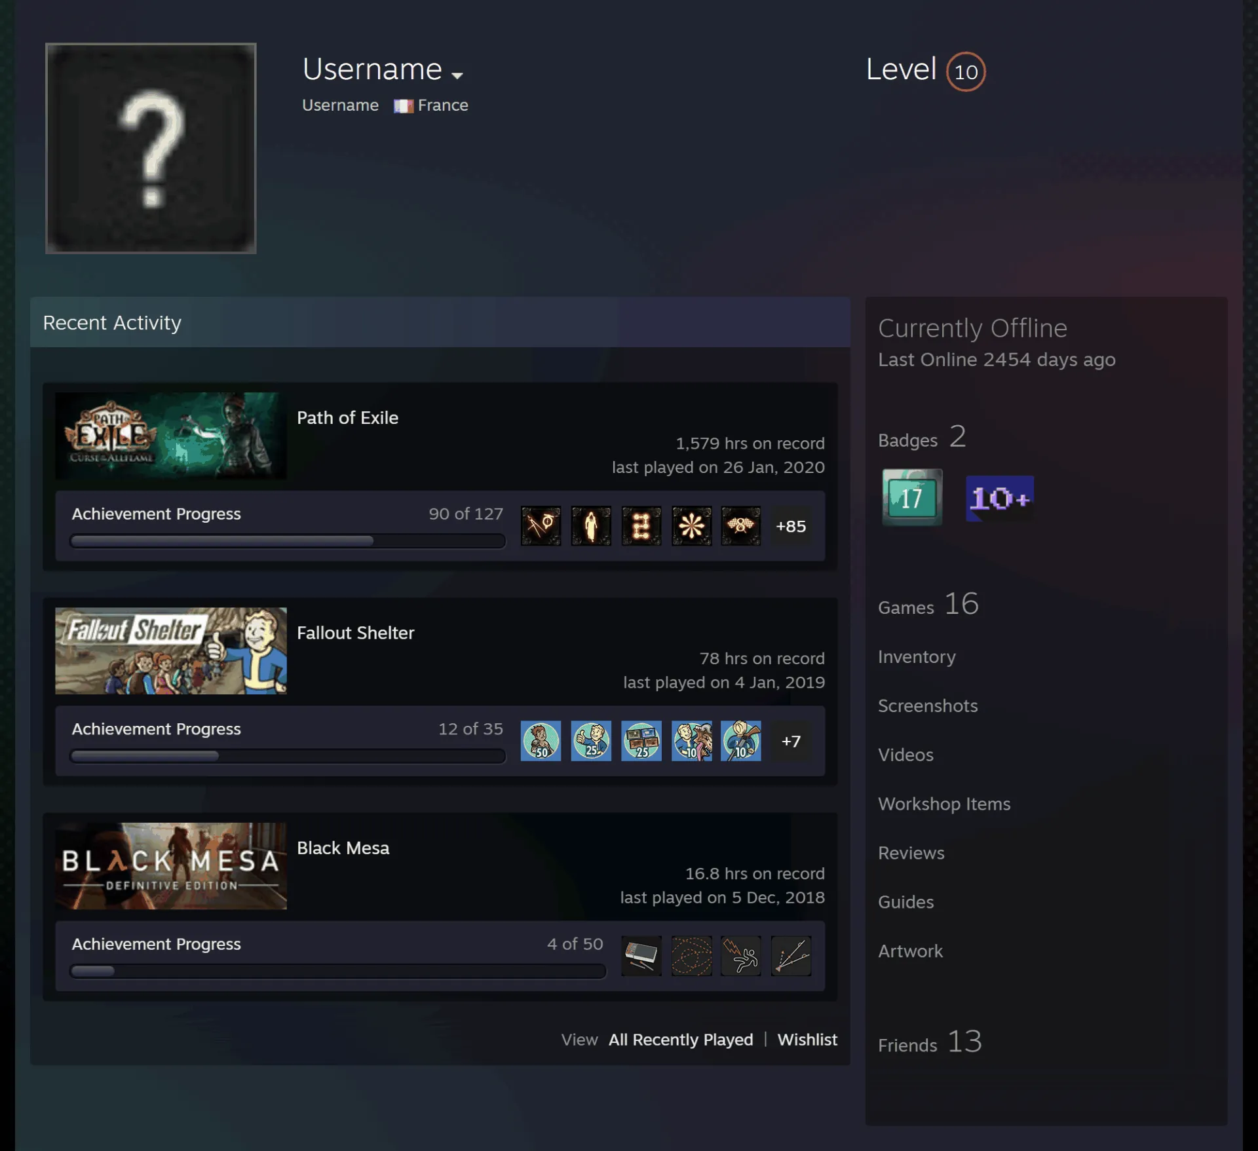Click the Fallout Shelter thumbs-up 25 achievement
1258x1151 pixels.
591,741
